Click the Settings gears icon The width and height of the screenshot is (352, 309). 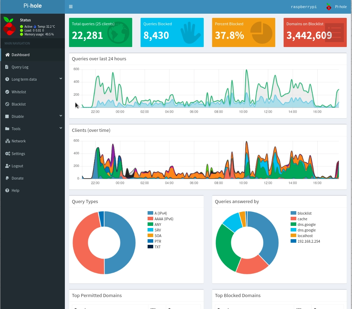(7, 153)
